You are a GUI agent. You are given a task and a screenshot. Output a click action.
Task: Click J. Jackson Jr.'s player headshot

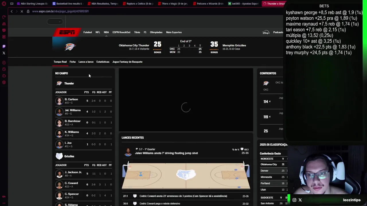59,174
